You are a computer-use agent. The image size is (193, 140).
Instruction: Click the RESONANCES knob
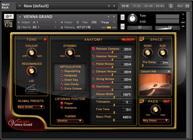31,71
